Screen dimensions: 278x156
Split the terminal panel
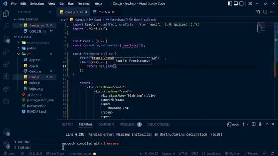(x=254, y=124)
